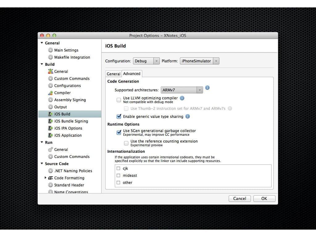
Task: Click the Main Settings gear icon
Action: pyautogui.click(x=50, y=50)
